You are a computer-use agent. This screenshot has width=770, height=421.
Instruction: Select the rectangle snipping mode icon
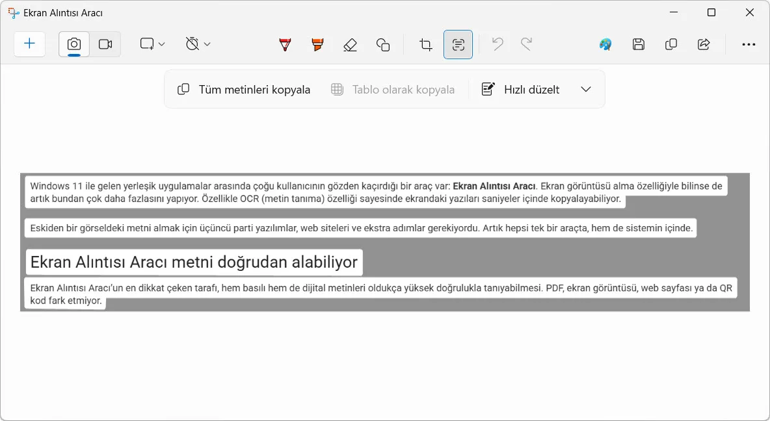147,44
